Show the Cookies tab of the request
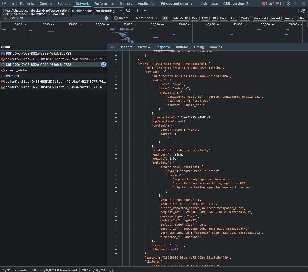308x272 pixels. [x=216, y=47]
